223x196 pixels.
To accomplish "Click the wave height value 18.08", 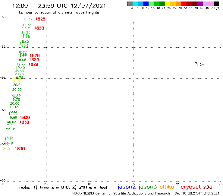I will click(x=22, y=60).
